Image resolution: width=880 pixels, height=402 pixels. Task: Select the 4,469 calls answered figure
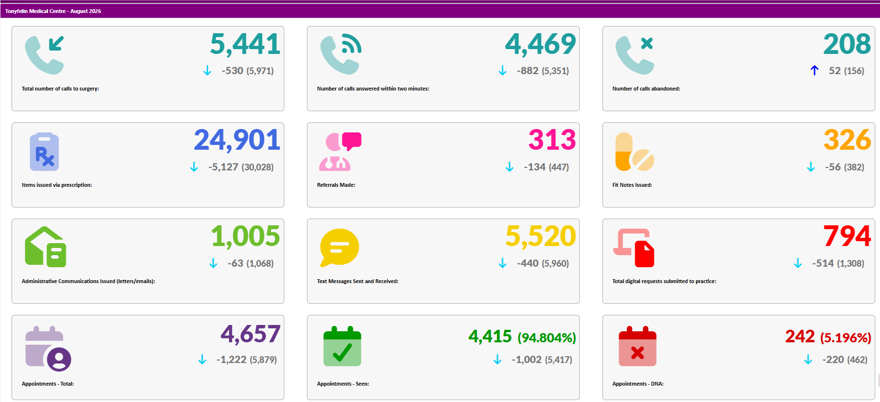coord(540,44)
